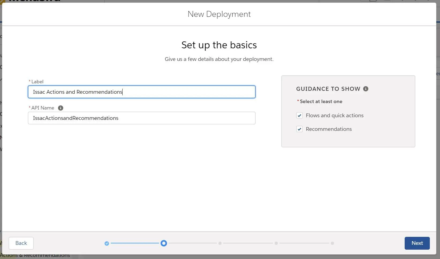
Task: Click the Back button
Action: 21,243
